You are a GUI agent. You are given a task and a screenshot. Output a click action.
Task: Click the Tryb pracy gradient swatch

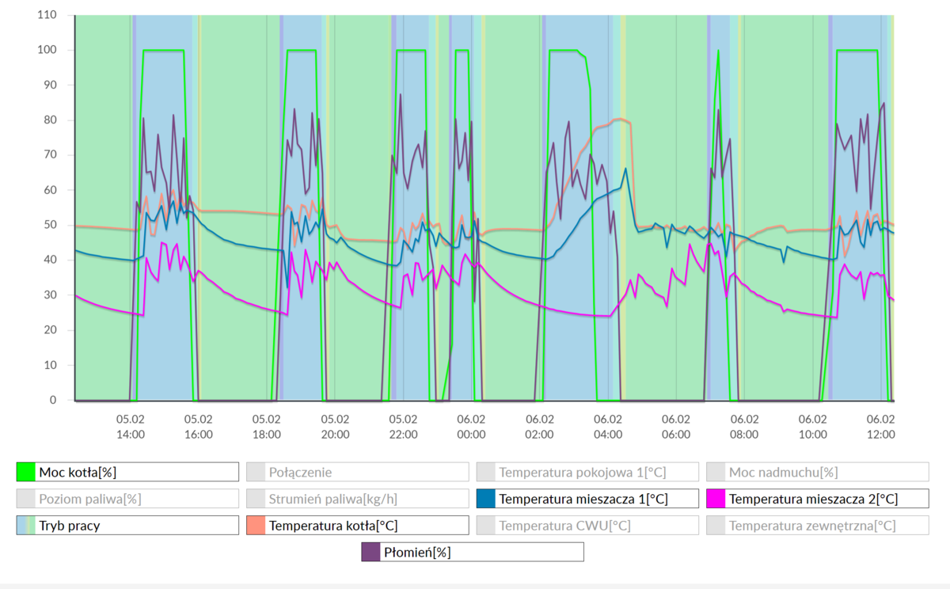tap(26, 525)
